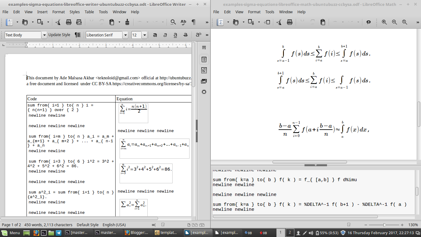Click the Update Style button
This screenshot has height=237, width=421.
(59, 35)
